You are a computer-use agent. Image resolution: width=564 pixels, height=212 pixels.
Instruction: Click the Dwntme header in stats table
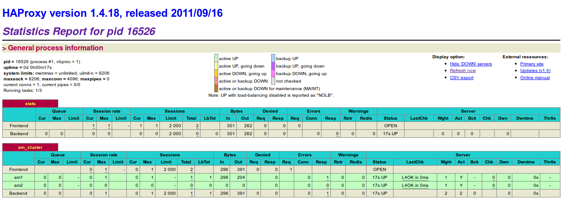coord(524,118)
